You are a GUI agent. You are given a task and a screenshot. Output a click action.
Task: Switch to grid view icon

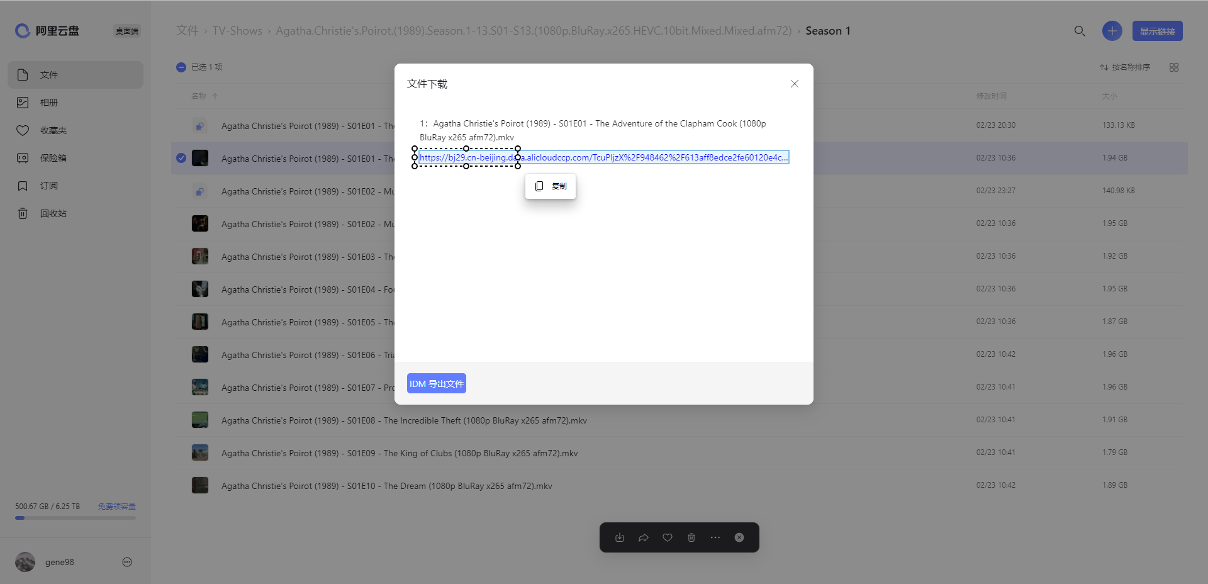[1174, 67]
